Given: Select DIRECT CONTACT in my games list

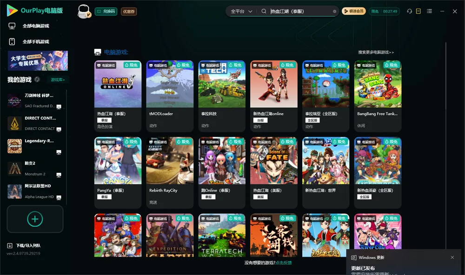Looking at the screenshot, I should 35,123.
